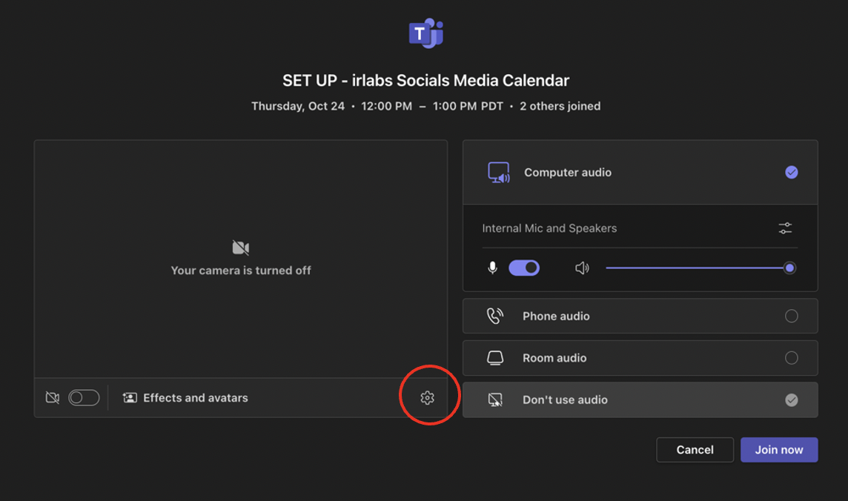
Task: Click the Microsoft Teams logo
Action: 425,33
